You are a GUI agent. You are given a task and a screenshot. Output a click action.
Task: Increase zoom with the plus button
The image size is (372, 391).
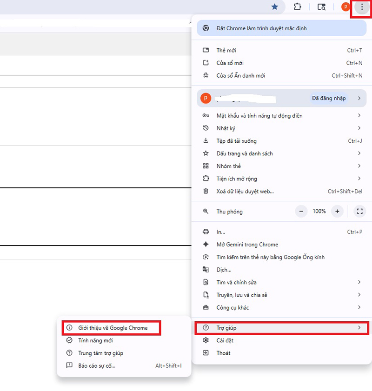337,211
